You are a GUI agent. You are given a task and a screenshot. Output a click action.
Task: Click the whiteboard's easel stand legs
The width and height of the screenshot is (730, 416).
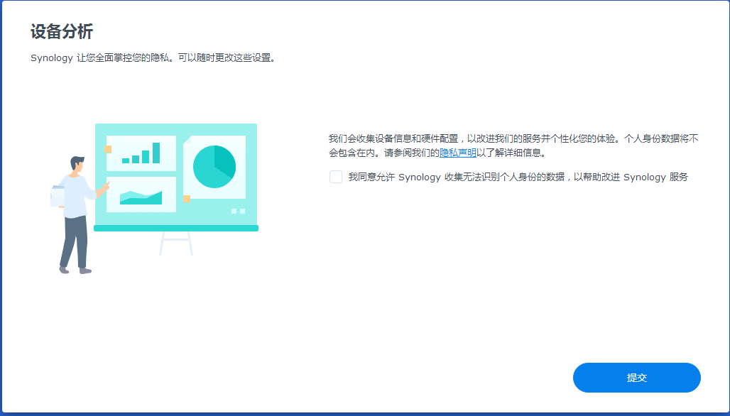point(176,243)
